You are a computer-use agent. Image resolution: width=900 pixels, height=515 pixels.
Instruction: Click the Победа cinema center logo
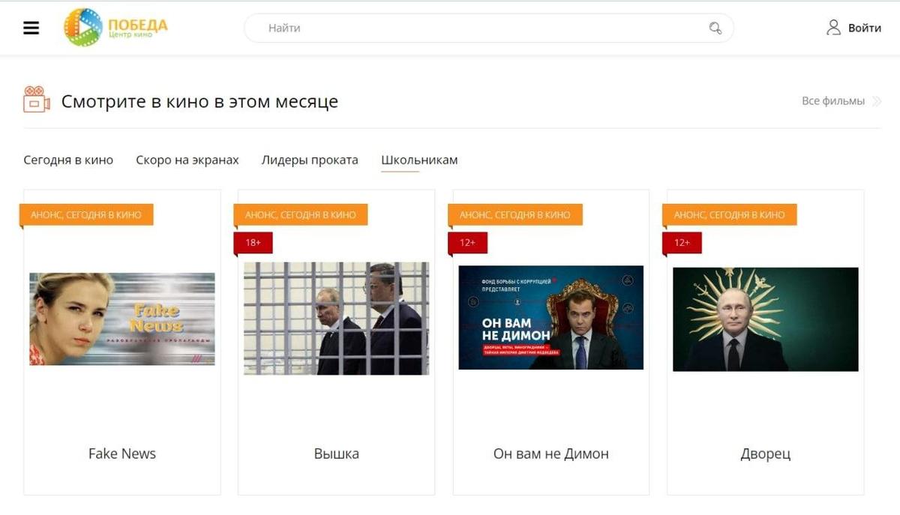coord(115,28)
